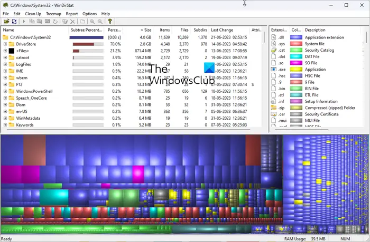Click the RAM Usage 39.5 MB status entry
This screenshot has height=242, width=370.
304,239
